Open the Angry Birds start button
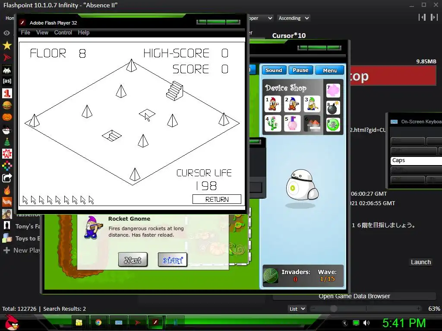 click(12, 322)
